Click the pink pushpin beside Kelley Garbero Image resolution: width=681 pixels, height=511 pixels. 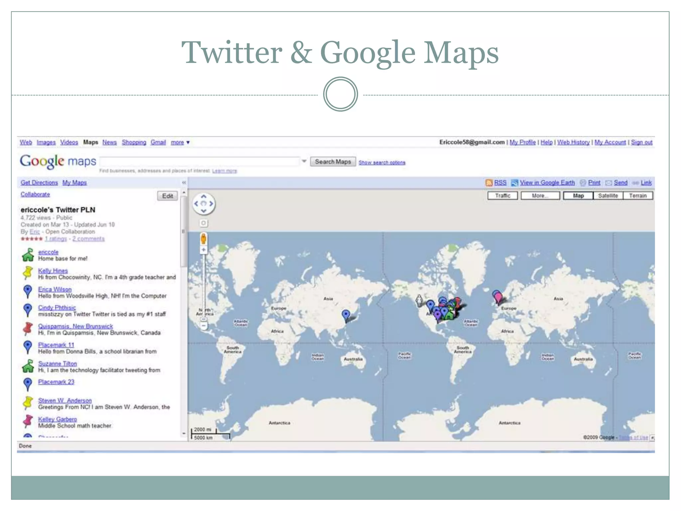point(28,422)
